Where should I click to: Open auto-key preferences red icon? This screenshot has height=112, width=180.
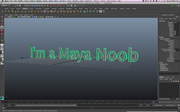tap(179, 105)
